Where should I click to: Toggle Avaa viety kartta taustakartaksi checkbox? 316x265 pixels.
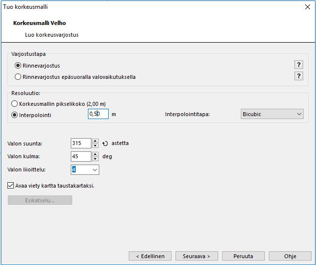click(x=10, y=185)
